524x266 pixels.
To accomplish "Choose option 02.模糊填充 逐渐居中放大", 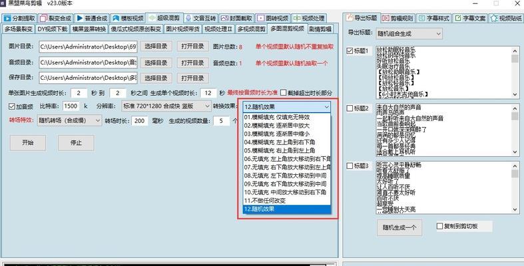I will click(x=287, y=126).
